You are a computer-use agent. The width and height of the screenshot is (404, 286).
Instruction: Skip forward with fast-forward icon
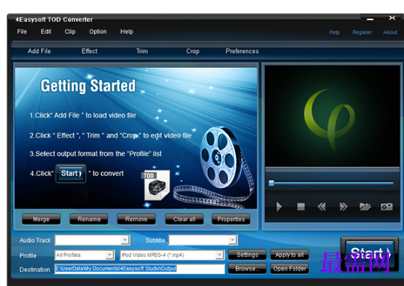pos(343,207)
